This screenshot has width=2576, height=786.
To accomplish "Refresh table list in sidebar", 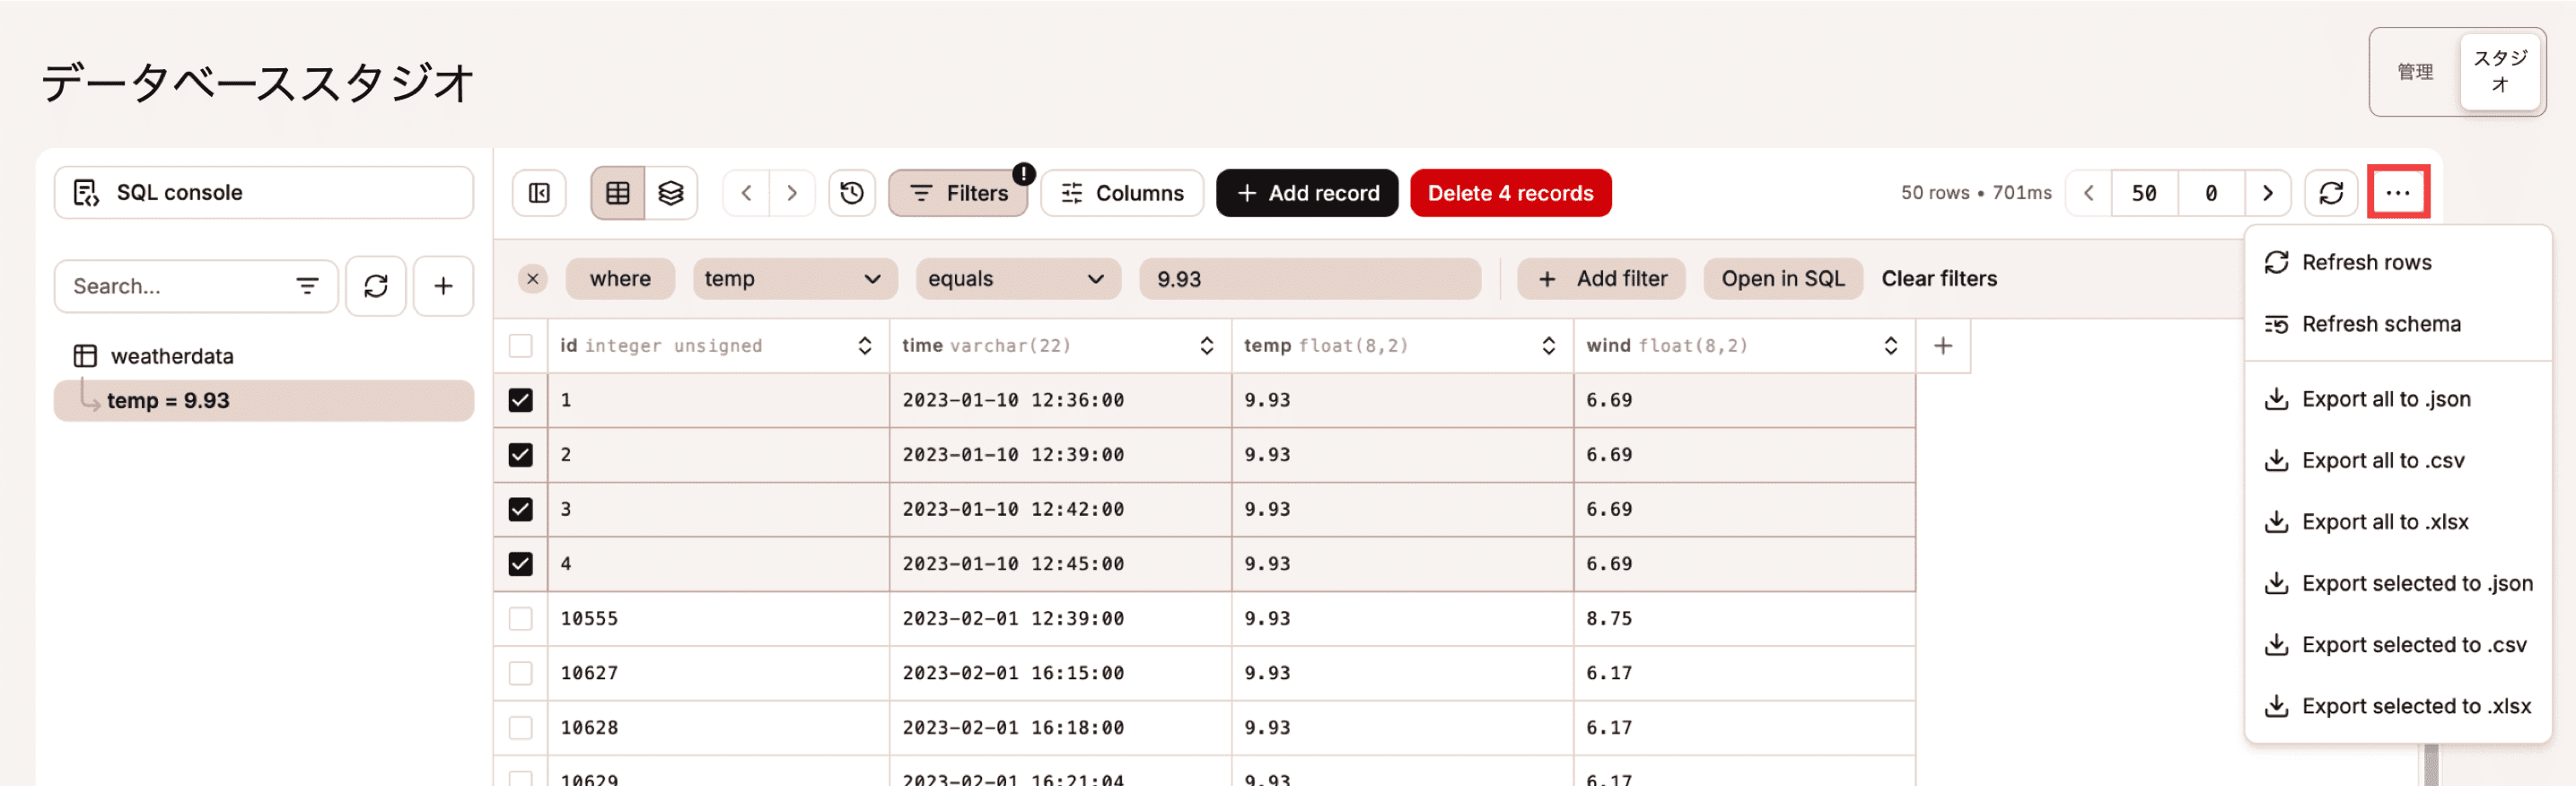I will (x=376, y=287).
